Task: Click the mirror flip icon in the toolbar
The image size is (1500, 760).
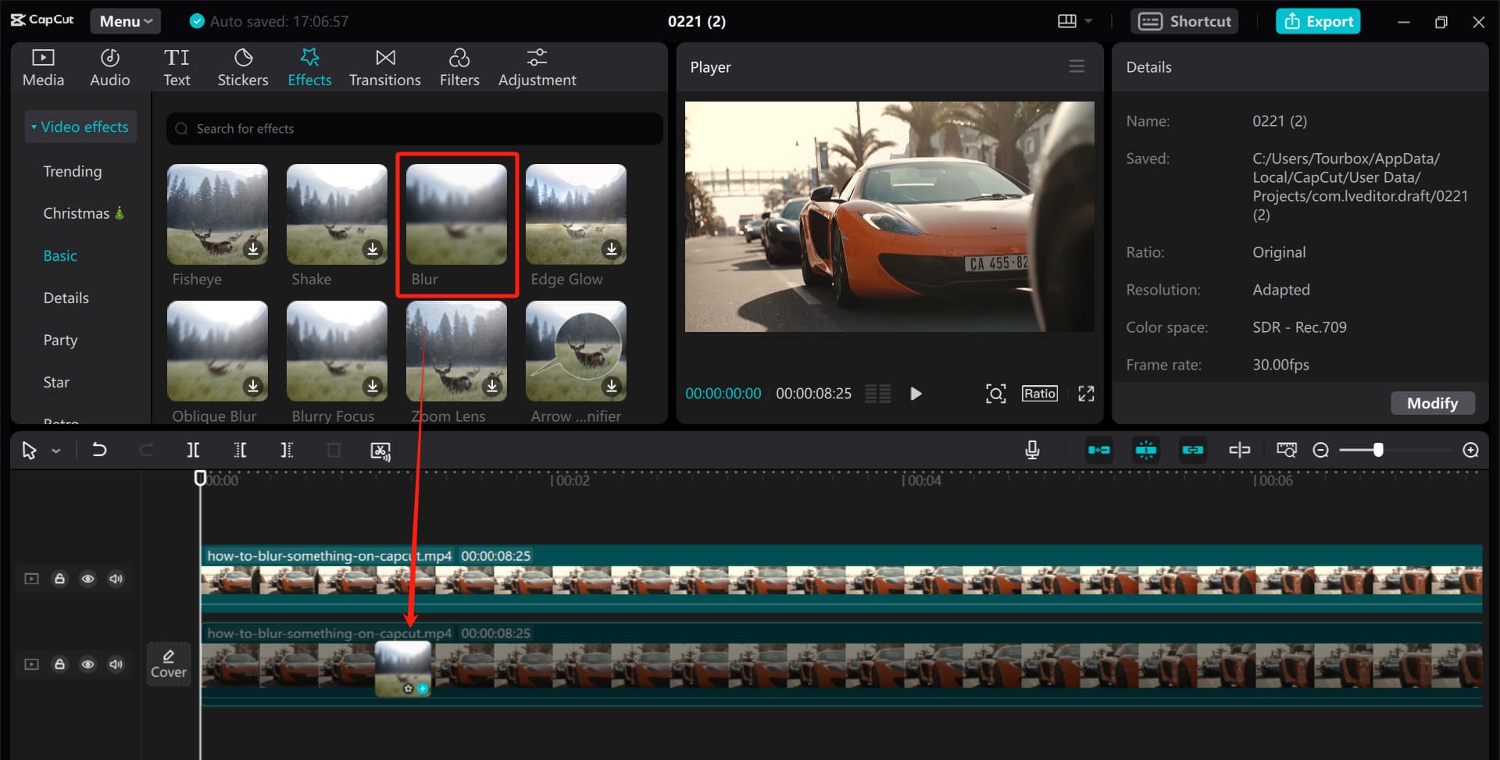Action: [x=1240, y=450]
